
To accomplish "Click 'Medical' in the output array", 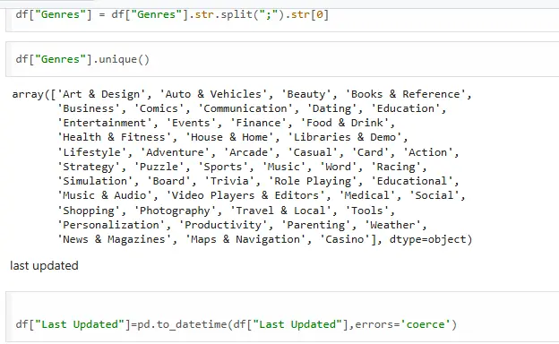I will [x=367, y=195].
